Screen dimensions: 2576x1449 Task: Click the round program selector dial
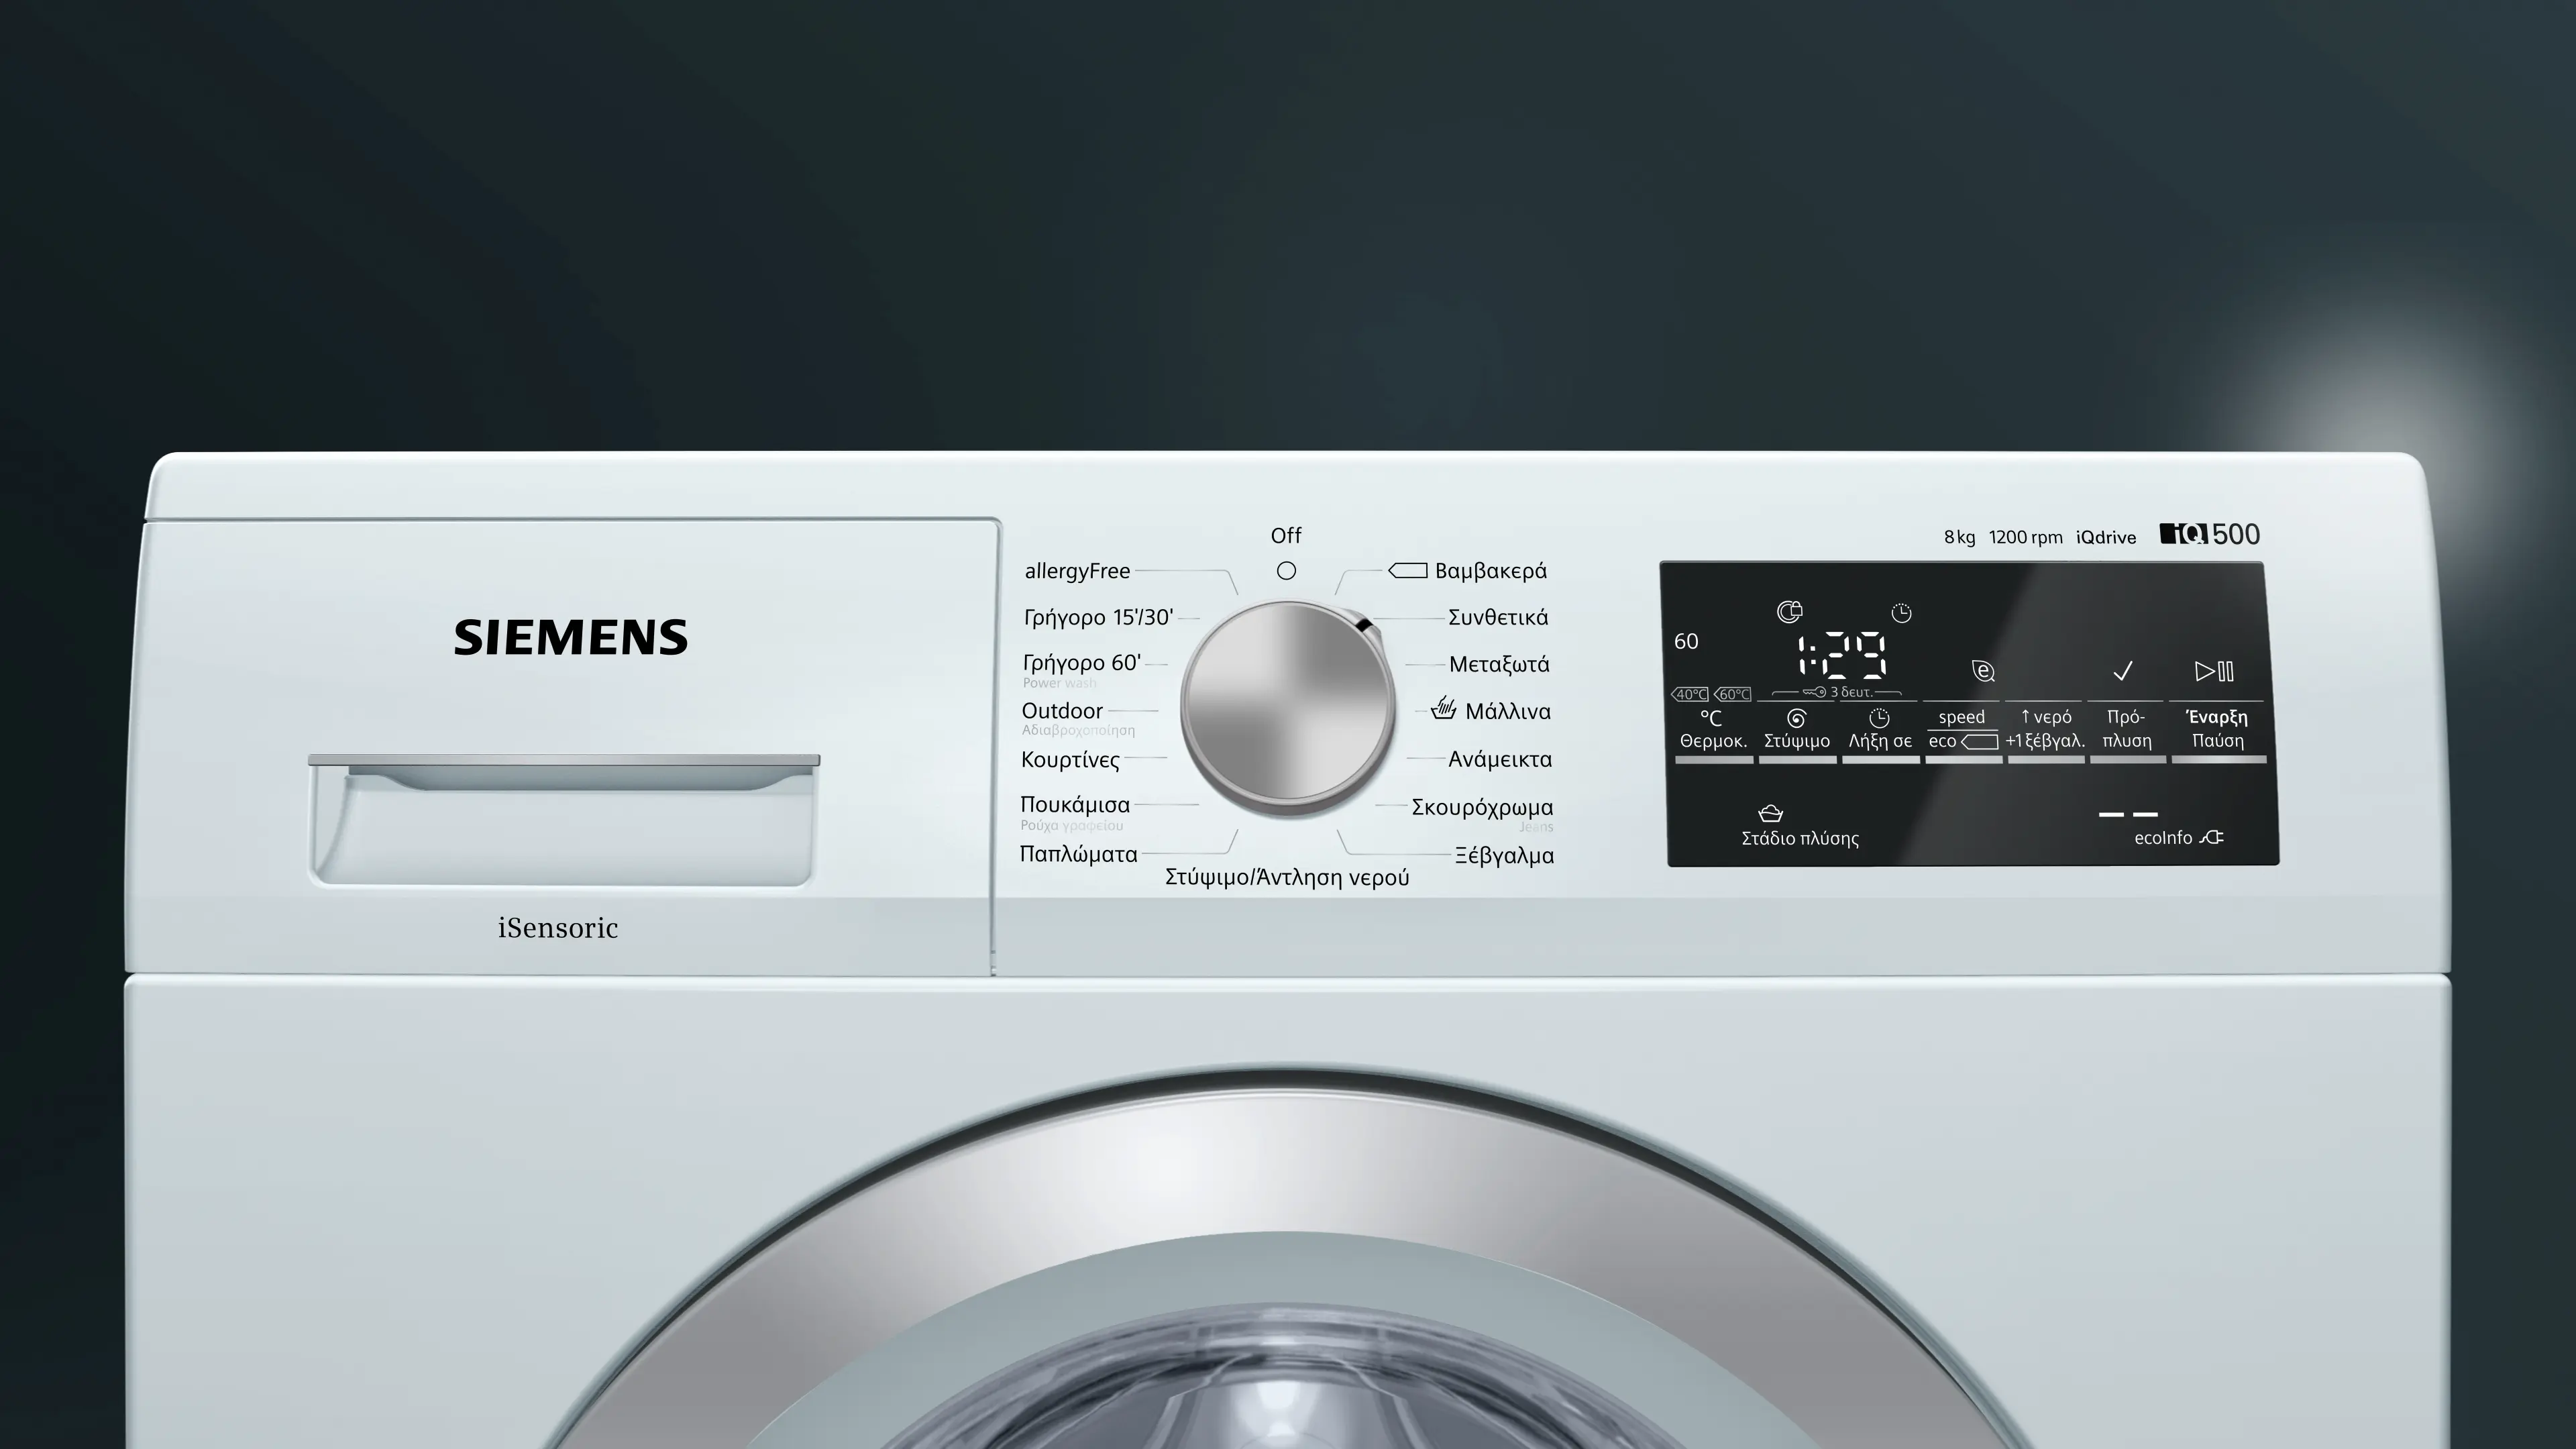tap(1287, 705)
